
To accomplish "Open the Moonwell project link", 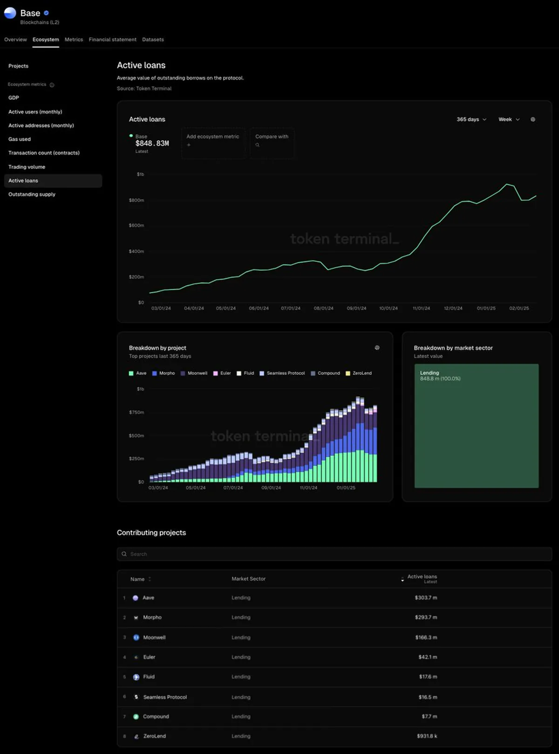I will click(154, 637).
